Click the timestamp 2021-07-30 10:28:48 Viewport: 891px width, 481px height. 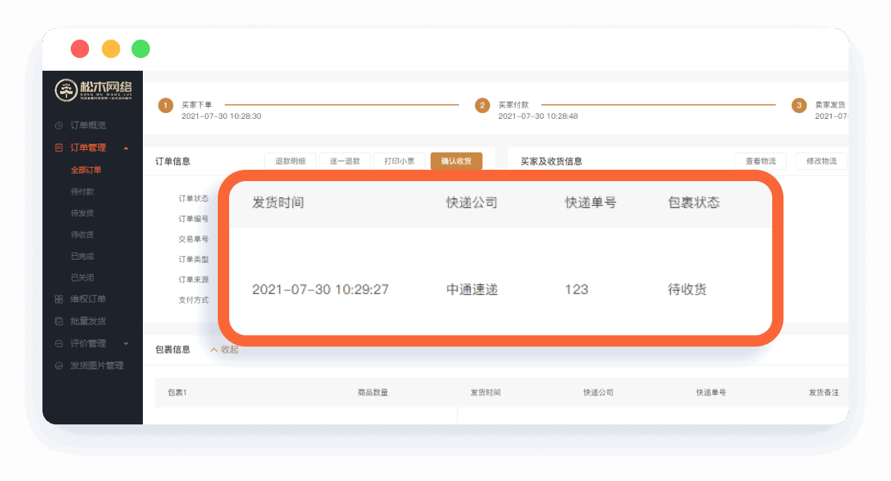click(538, 116)
